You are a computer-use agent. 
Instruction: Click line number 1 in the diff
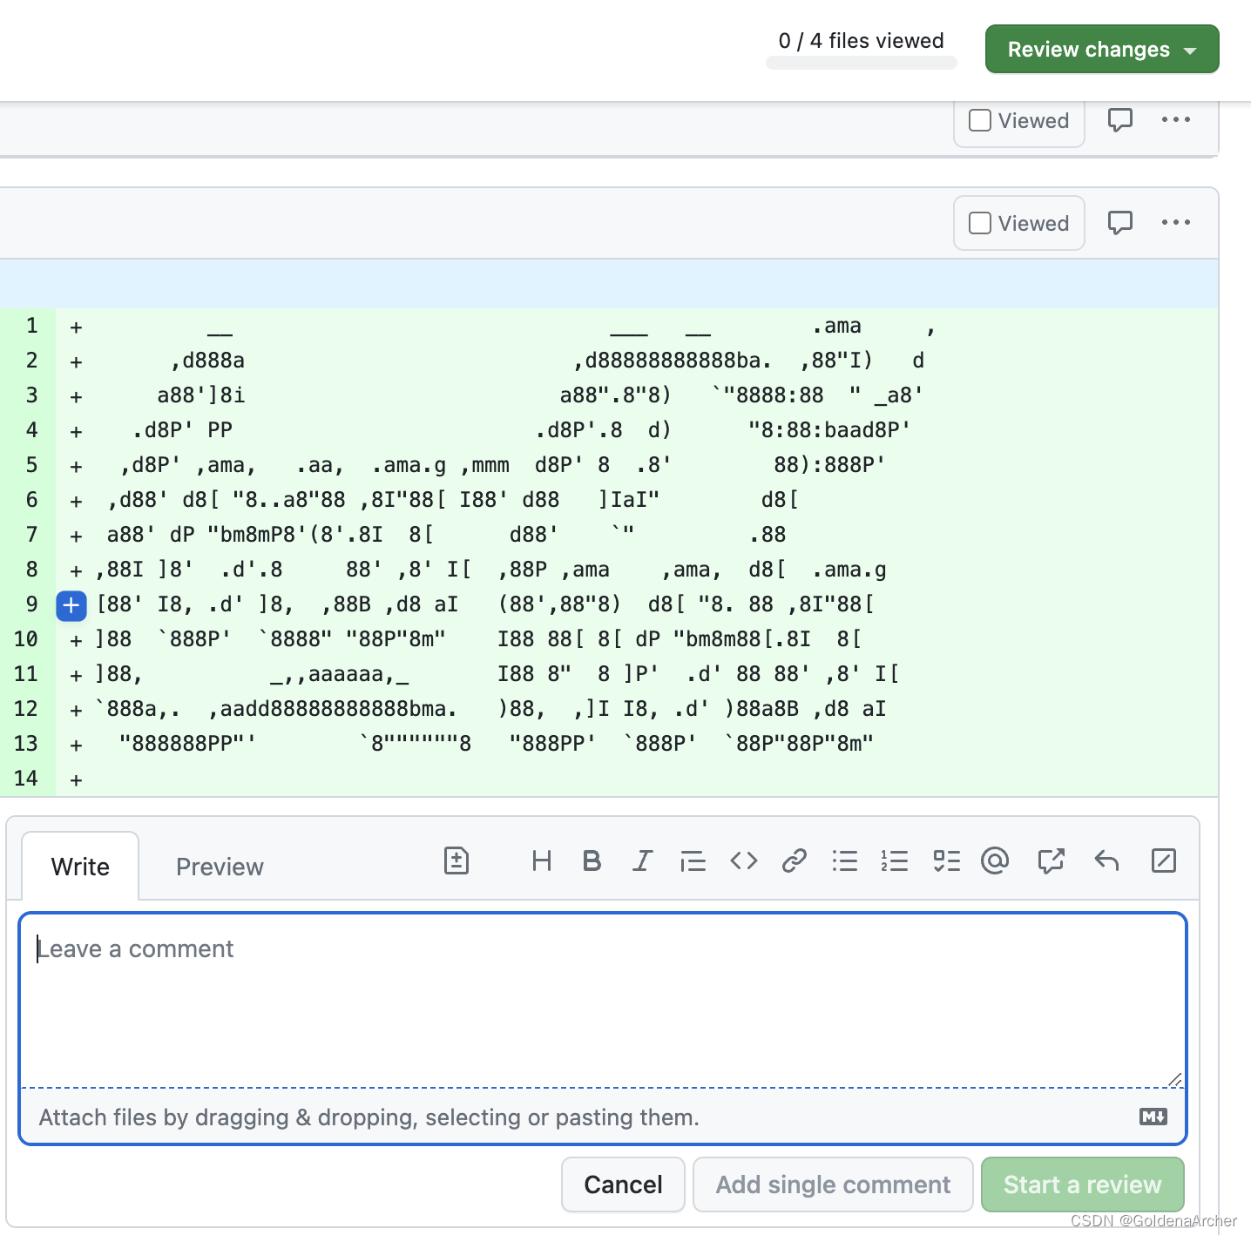[31, 326]
